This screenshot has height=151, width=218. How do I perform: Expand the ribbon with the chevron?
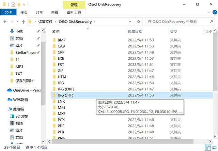coord(209,12)
